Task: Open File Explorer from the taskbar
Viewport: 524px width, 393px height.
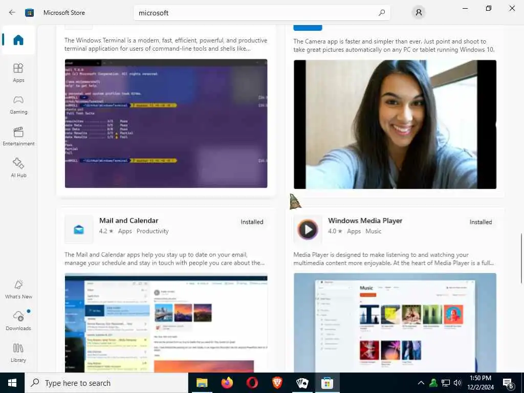Action: point(202,383)
